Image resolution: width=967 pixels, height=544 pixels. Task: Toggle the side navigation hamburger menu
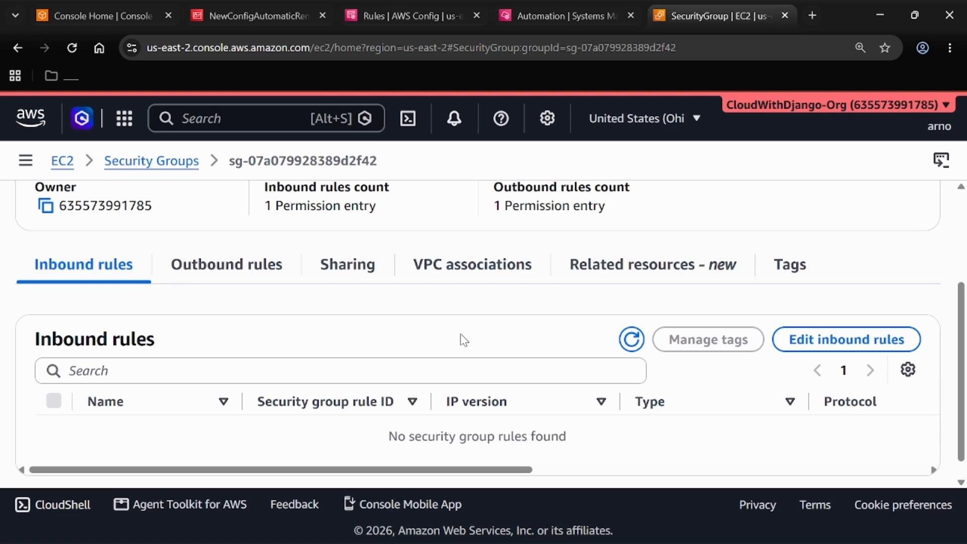[x=26, y=161]
